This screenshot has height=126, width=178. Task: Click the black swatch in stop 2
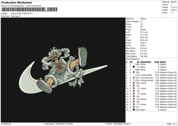134,67
